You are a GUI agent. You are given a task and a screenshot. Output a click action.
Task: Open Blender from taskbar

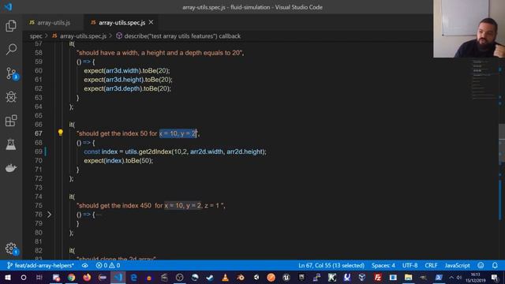tap(240, 277)
